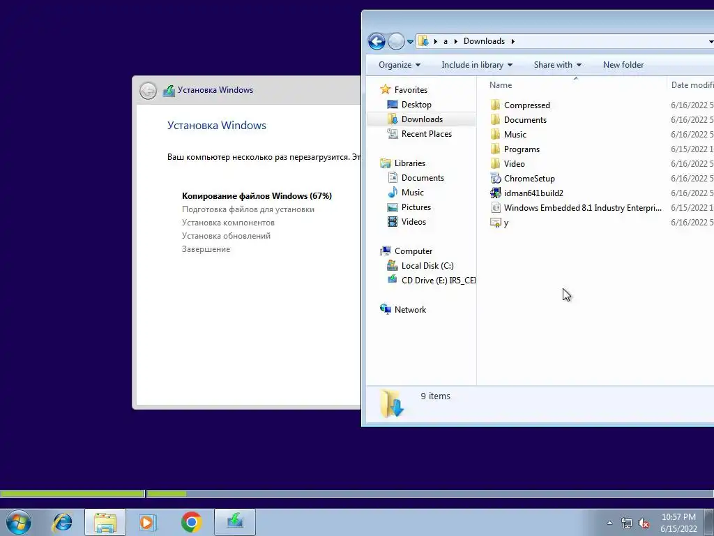Select Windows Embedded 8.1 Industry file icon

pyautogui.click(x=496, y=208)
